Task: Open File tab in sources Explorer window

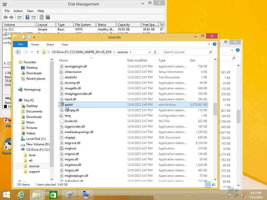Action: (20, 44)
